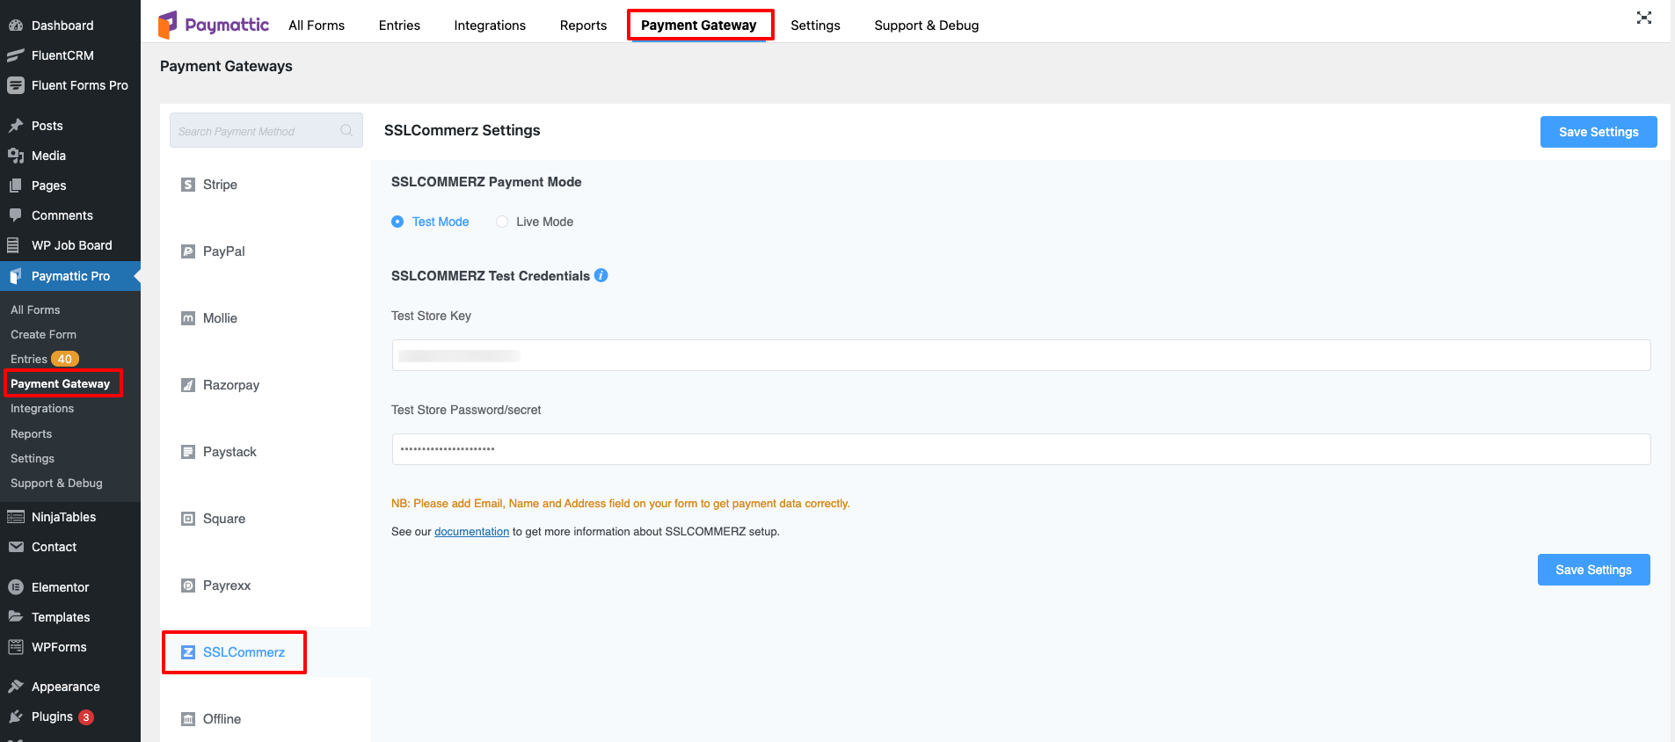Click the Mollie gateway icon
Image resolution: width=1675 pixels, height=742 pixels.
[188, 318]
